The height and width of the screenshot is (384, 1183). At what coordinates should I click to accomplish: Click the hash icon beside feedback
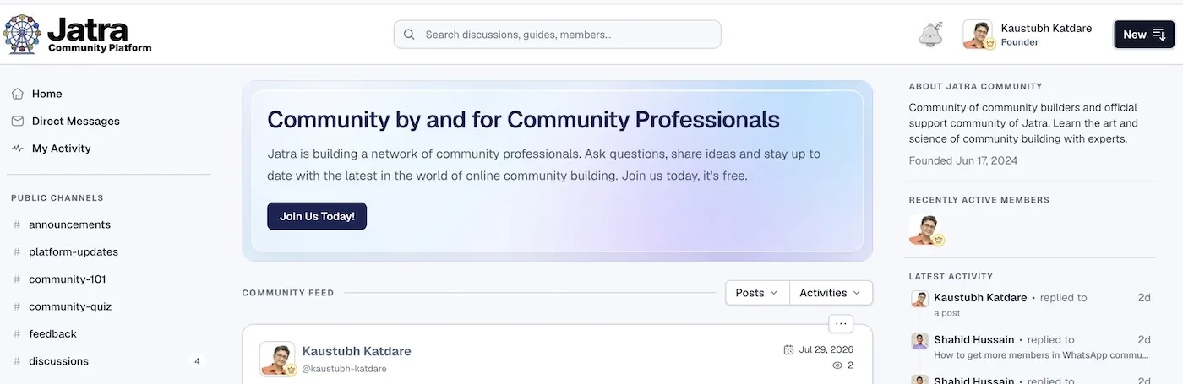[17, 333]
